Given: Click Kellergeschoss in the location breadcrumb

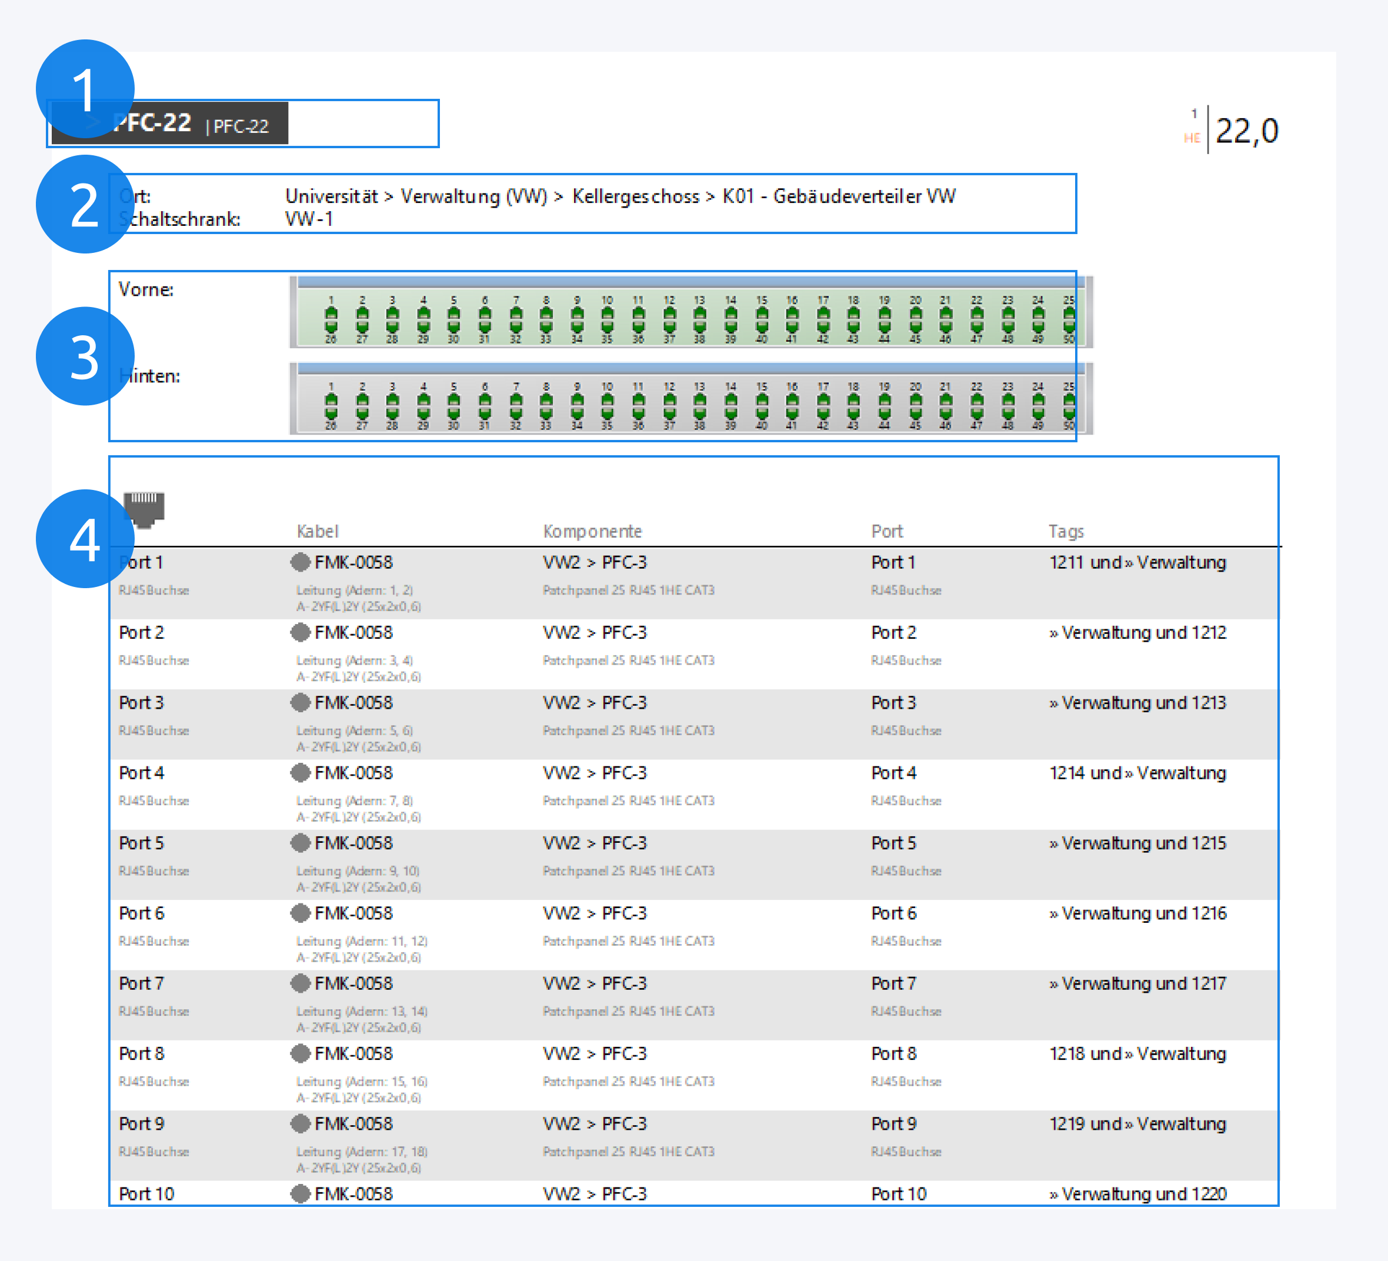Looking at the screenshot, I should click(635, 196).
